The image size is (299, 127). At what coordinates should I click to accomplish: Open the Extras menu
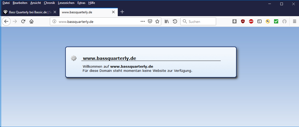pos(81,3)
